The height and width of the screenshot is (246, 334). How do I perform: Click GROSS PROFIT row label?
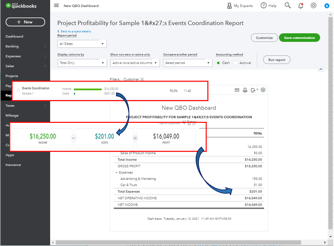pyautogui.click(x=129, y=166)
